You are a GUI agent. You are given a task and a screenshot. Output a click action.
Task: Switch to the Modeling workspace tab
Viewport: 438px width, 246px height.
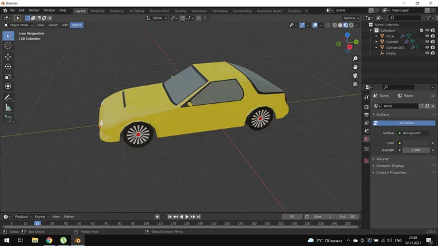(98, 11)
